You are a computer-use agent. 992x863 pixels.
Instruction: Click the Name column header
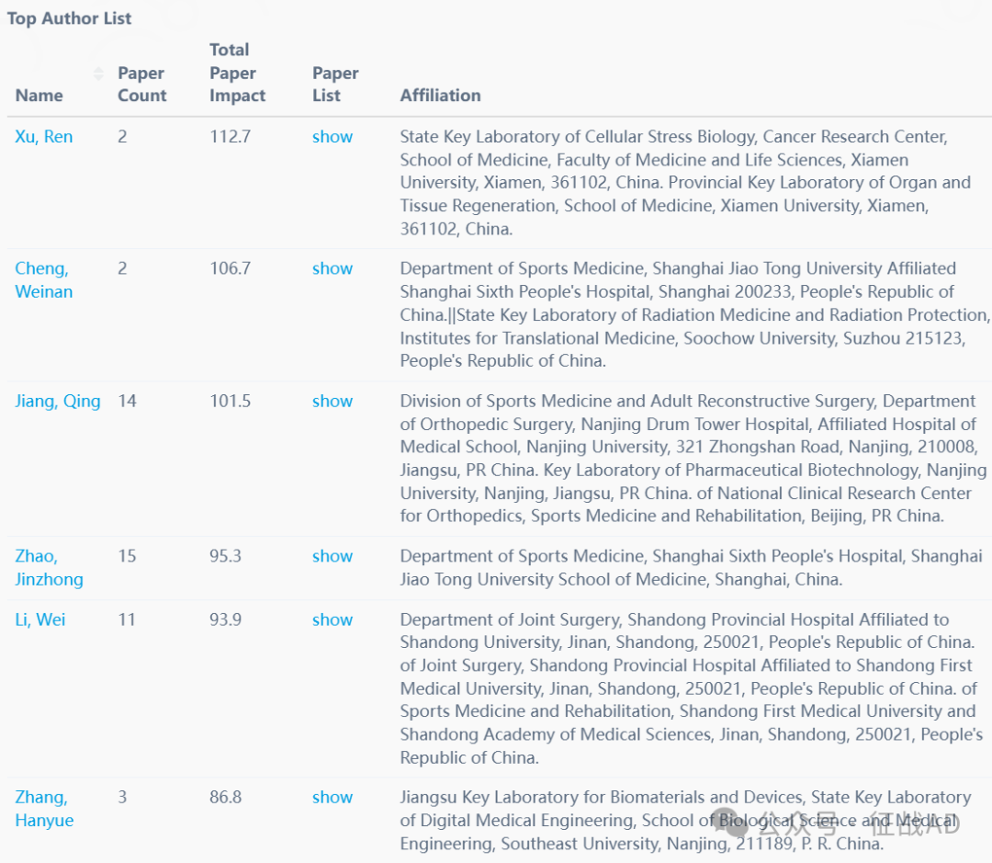[39, 96]
